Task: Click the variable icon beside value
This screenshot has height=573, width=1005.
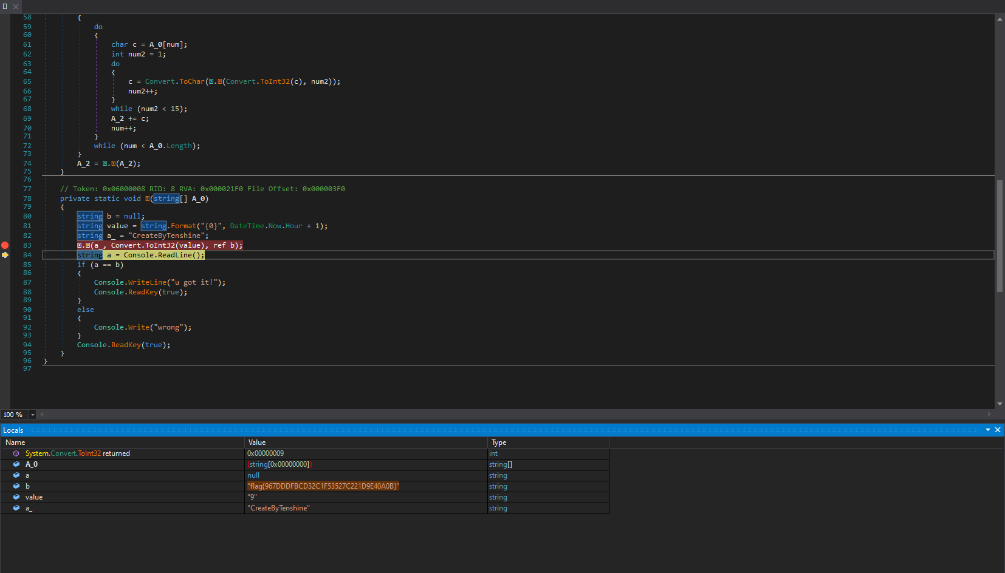Action: (16, 497)
